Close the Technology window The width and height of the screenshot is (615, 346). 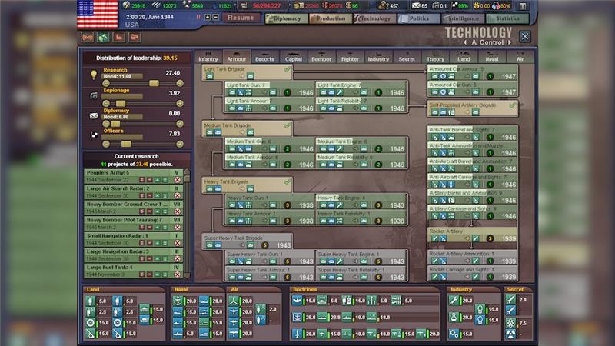click(525, 36)
